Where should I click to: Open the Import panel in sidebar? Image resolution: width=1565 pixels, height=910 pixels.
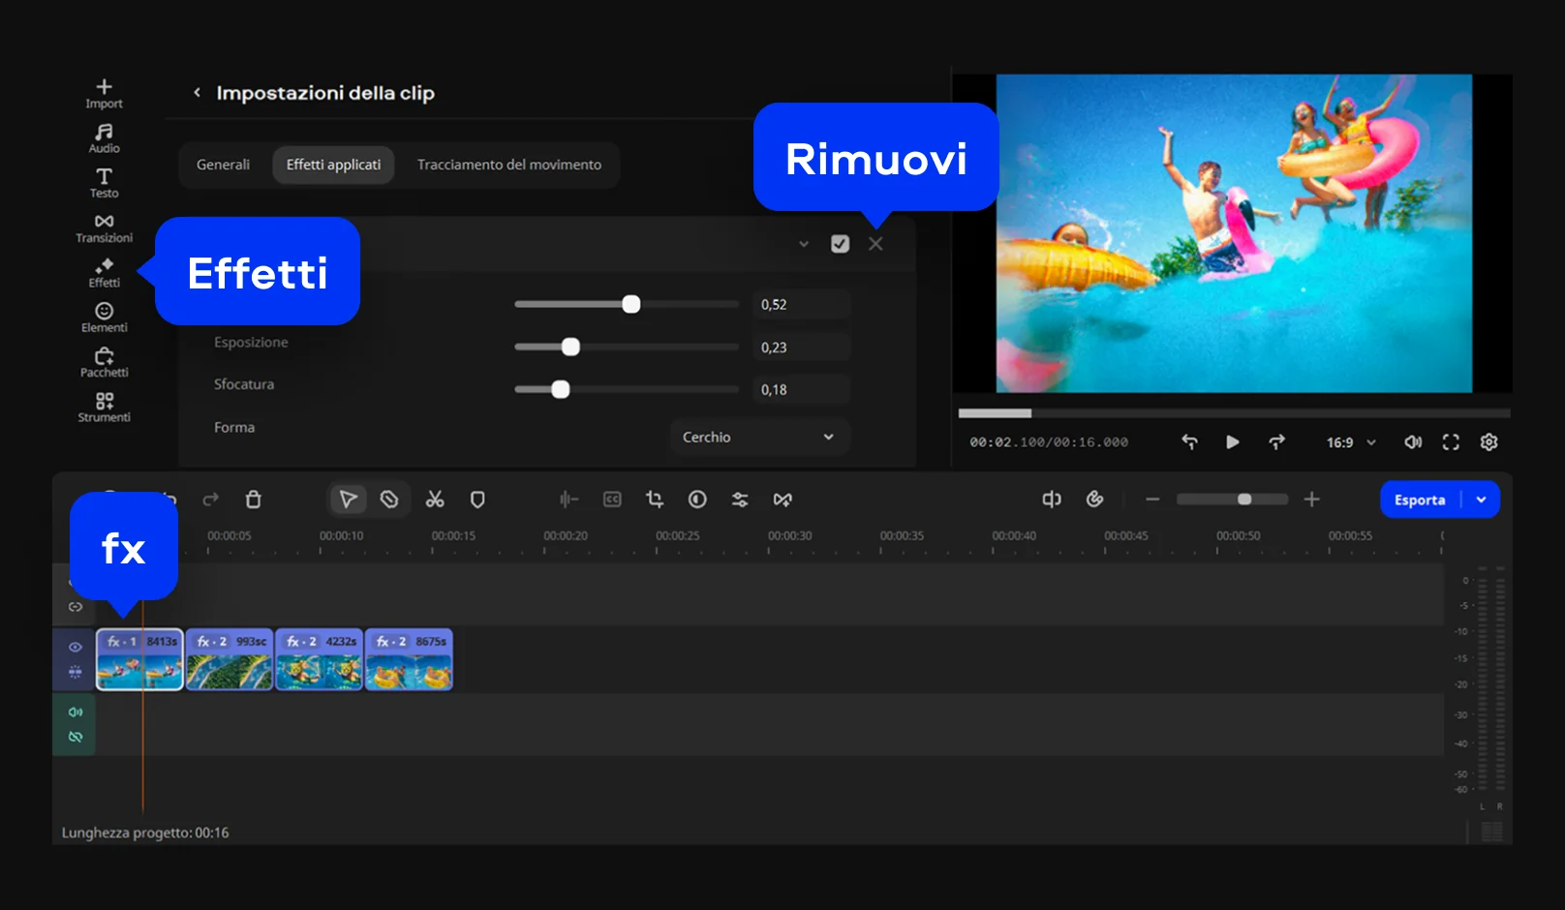[104, 93]
